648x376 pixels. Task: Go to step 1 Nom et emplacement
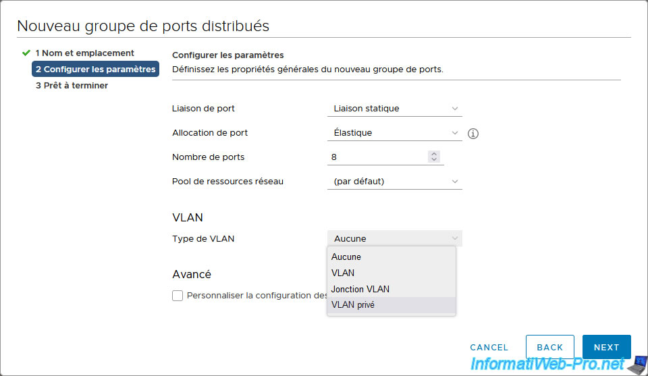[85, 53]
